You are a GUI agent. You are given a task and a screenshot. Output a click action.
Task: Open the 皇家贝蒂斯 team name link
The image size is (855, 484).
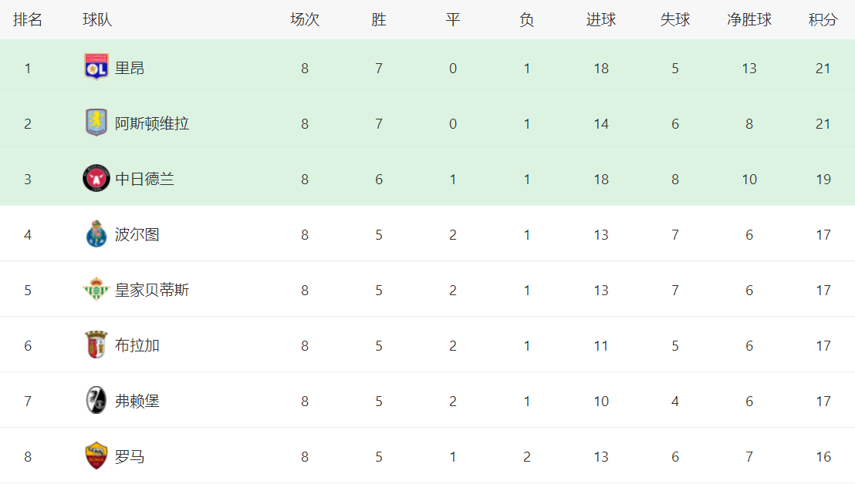click(x=152, y=290)
